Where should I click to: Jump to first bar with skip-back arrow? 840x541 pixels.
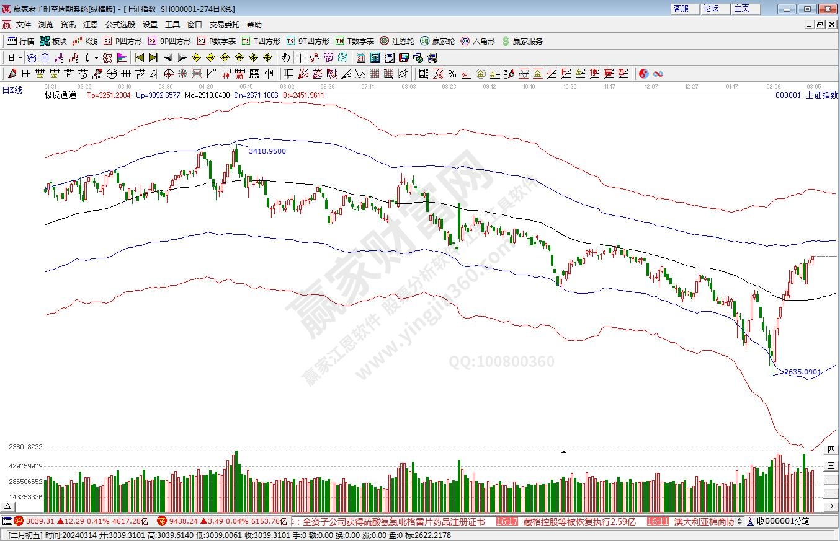(x=139, y=58)
